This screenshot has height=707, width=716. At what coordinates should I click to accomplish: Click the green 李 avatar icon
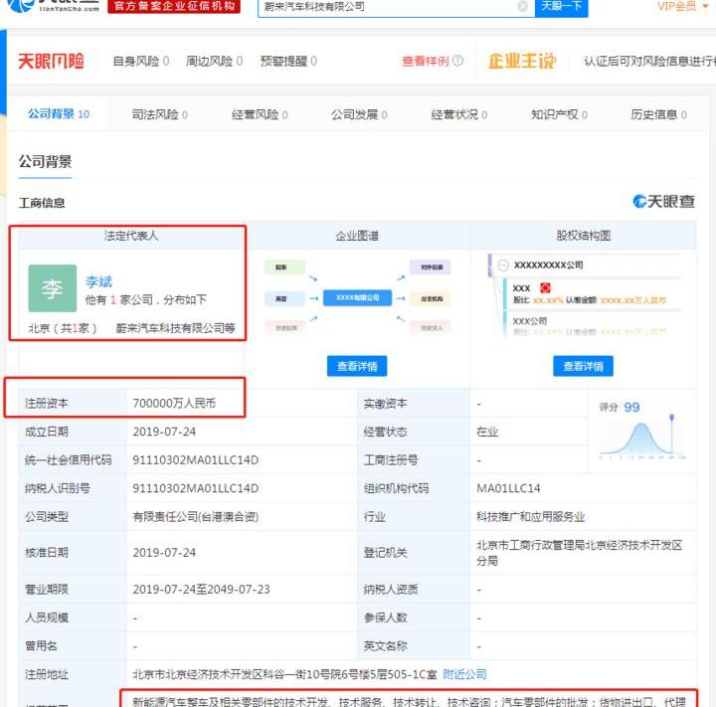pyautogui.click(x=52, y=289)
